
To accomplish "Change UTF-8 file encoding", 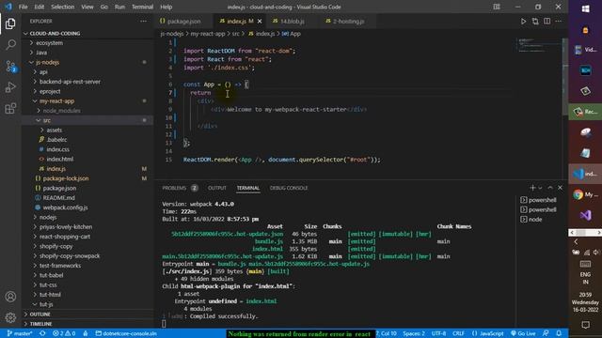I will pos(439,333).
